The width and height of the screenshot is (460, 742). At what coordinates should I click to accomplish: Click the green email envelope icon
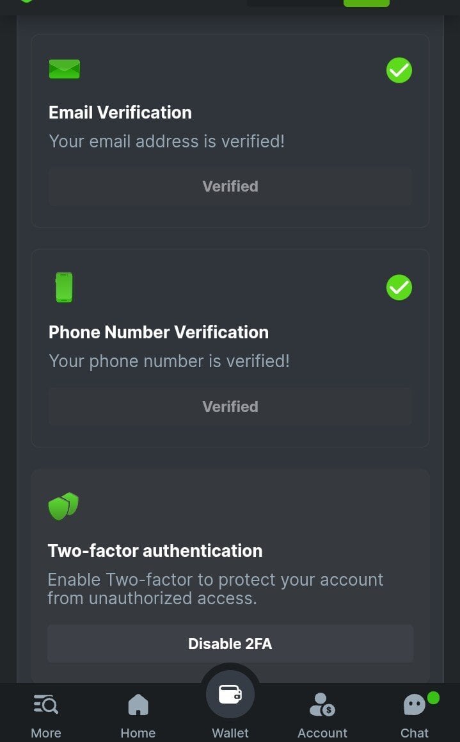click(x=65, y=69)
